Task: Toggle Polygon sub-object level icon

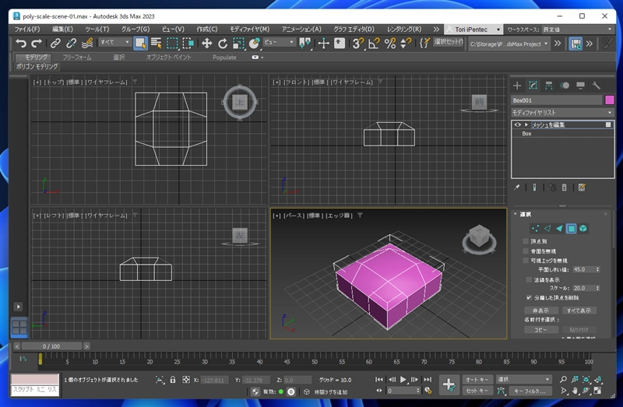Action: (x=572, y=228)
